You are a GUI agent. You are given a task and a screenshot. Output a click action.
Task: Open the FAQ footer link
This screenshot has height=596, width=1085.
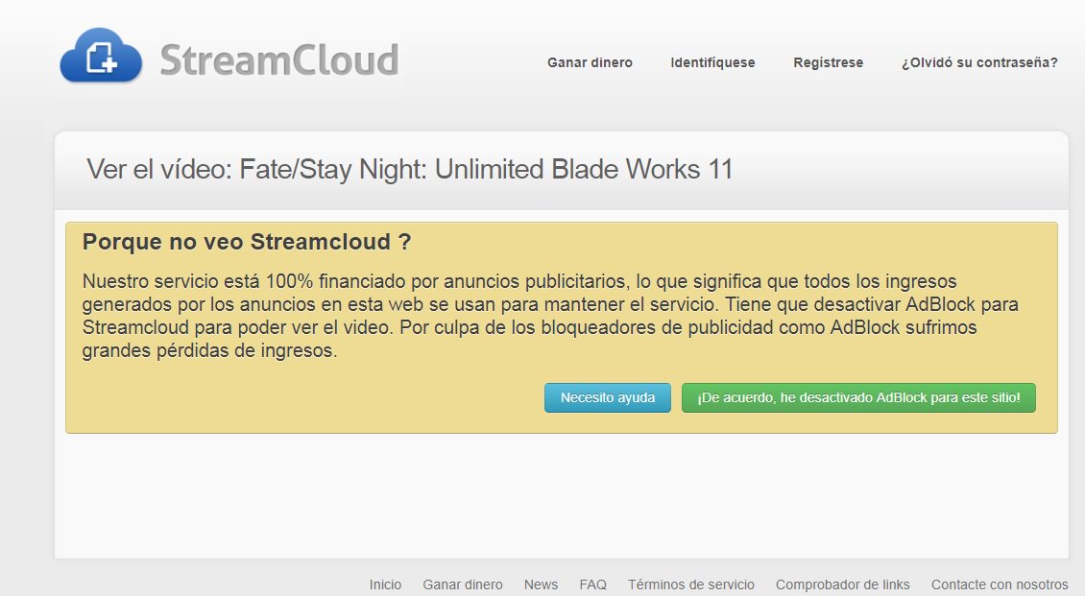(592, 584)
